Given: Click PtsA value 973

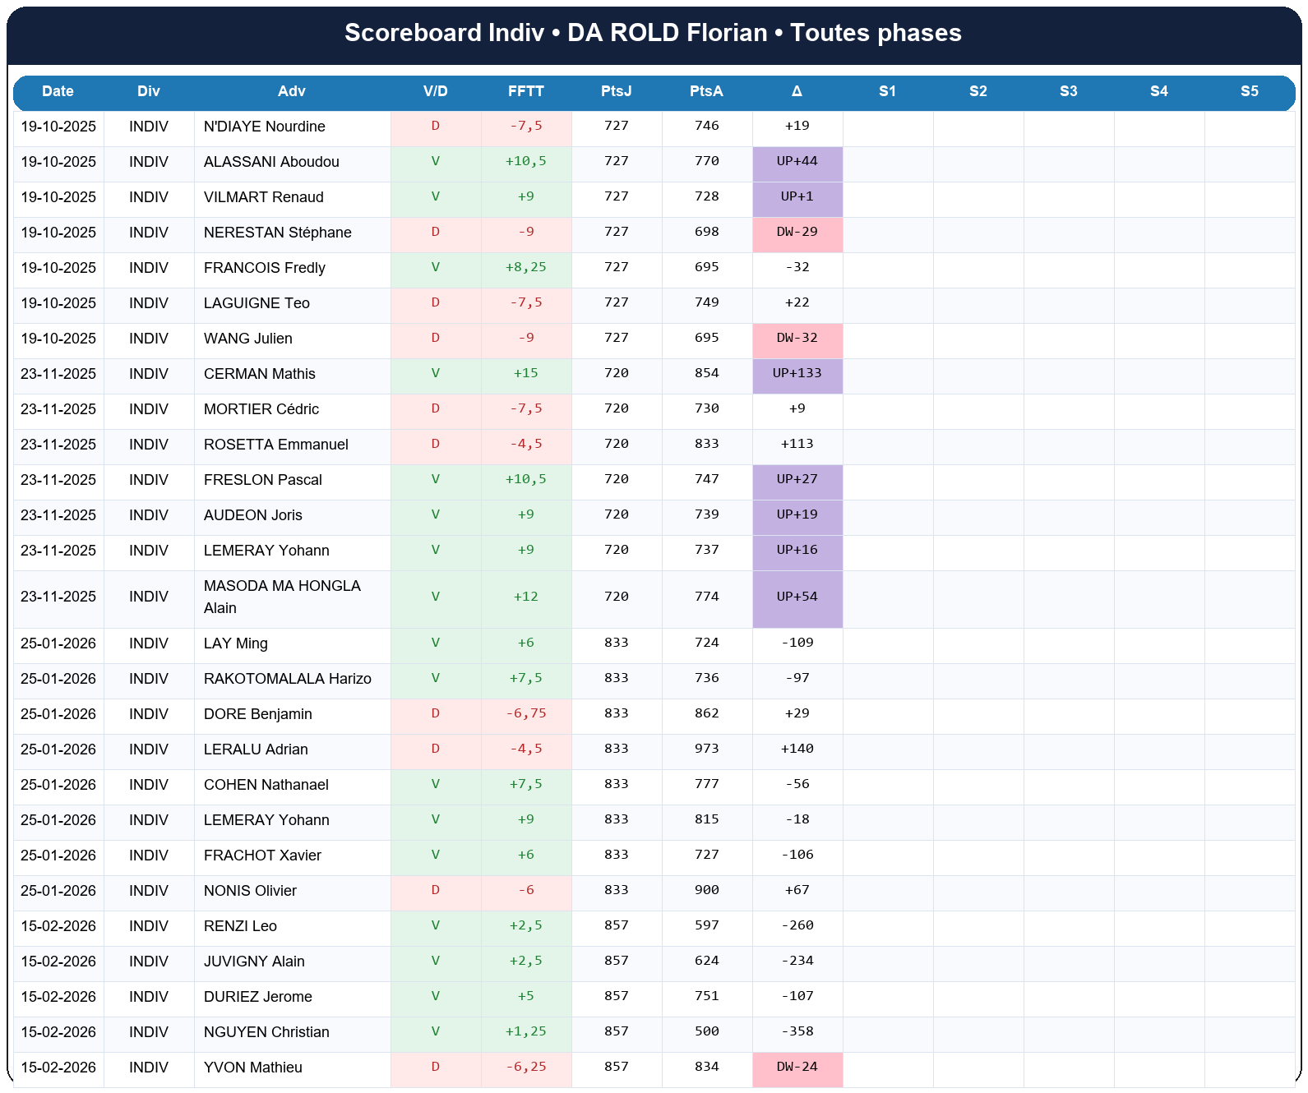Looking at the screenshot, I should click(706, 749).
